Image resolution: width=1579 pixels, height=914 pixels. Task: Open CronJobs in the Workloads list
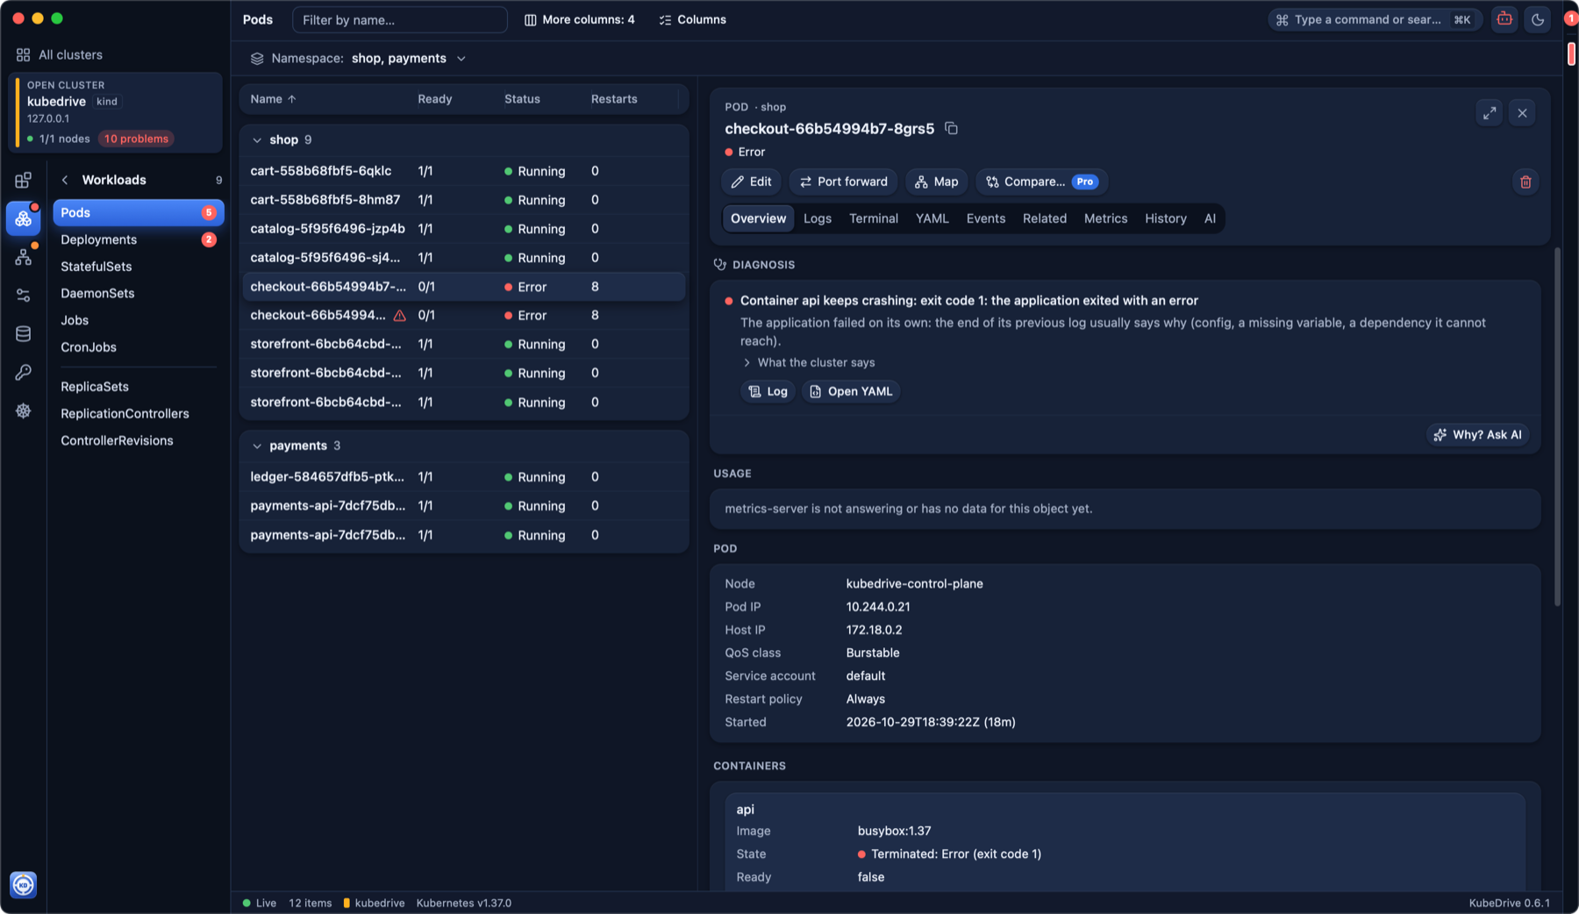[x=138, y=347]
